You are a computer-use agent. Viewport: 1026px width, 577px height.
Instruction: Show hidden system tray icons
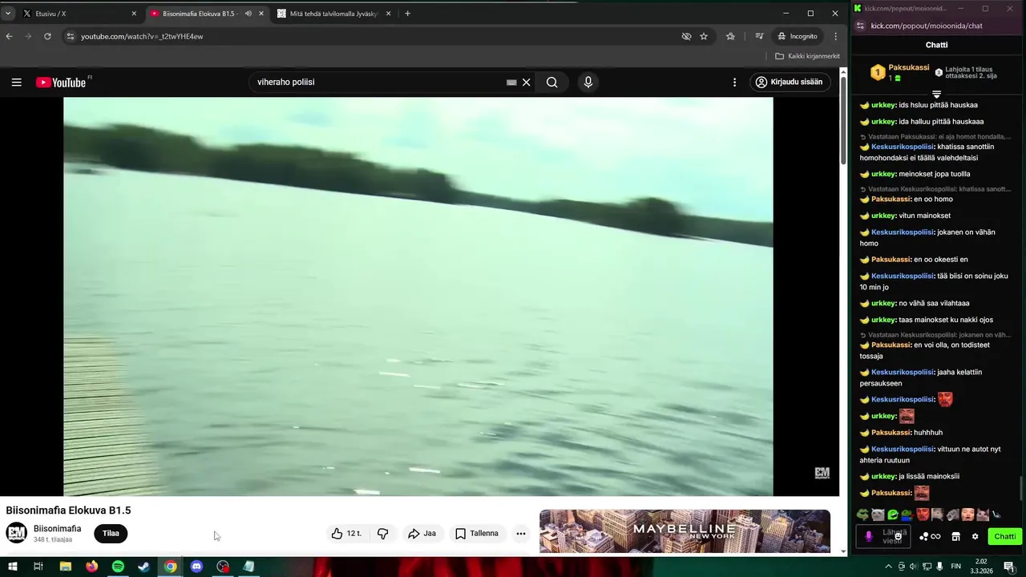point(888,567)
